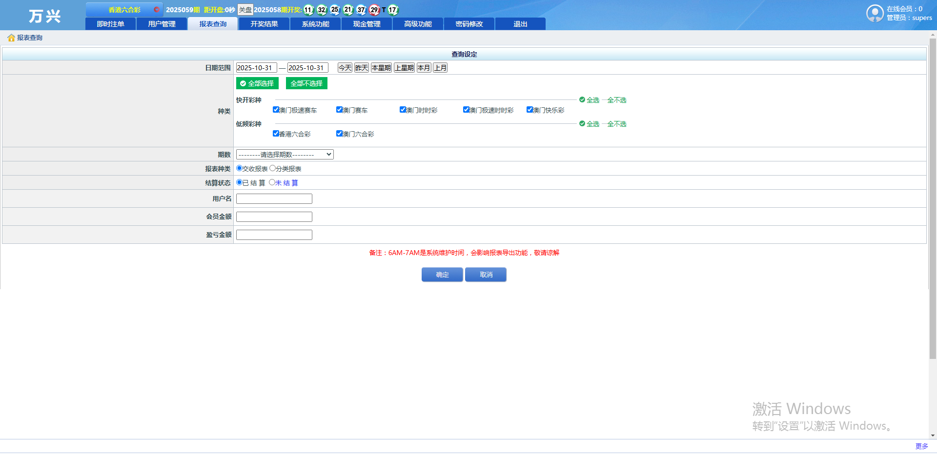
Task: Click green check icon 全选 for 快开彩种
Action: pos(582,100)
